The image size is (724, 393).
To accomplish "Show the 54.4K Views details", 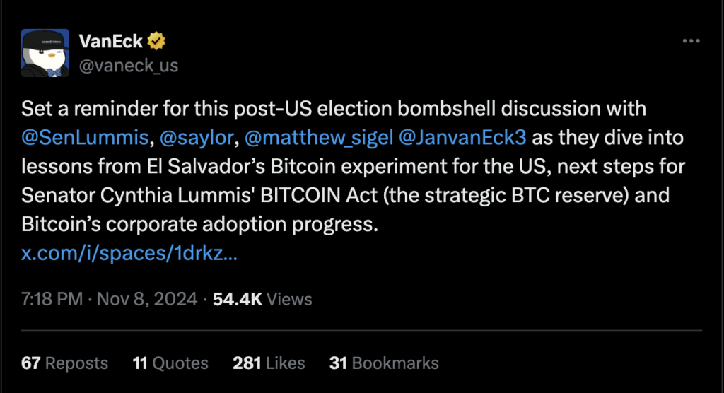I will 262,299.
